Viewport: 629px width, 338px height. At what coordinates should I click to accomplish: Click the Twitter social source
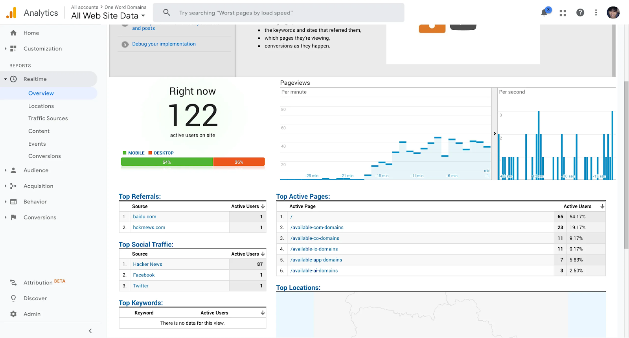tap(141, 286)
